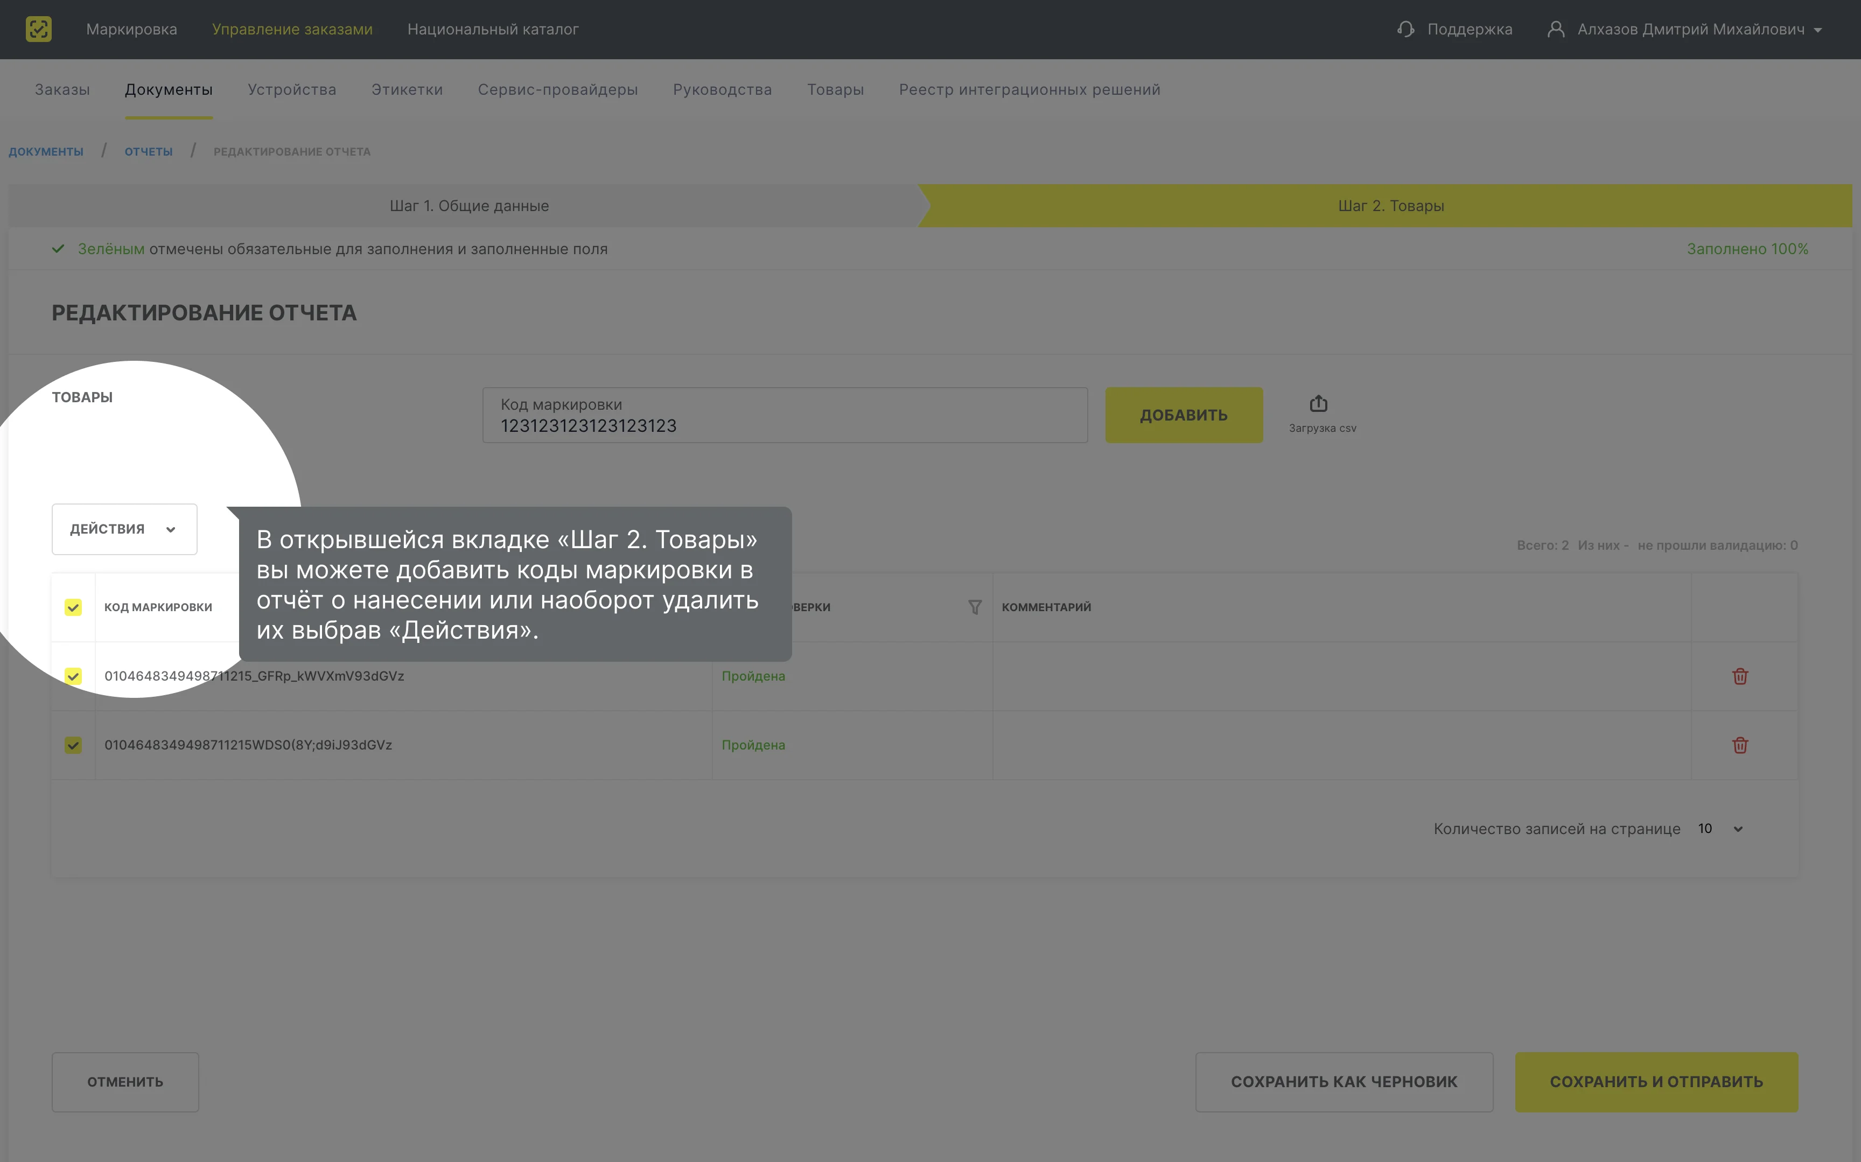Click code 0104648349498711215_GFRp_kWVXmV93dGVz
Viewport: 1861px width, 1162px height.
pos(254,676)
